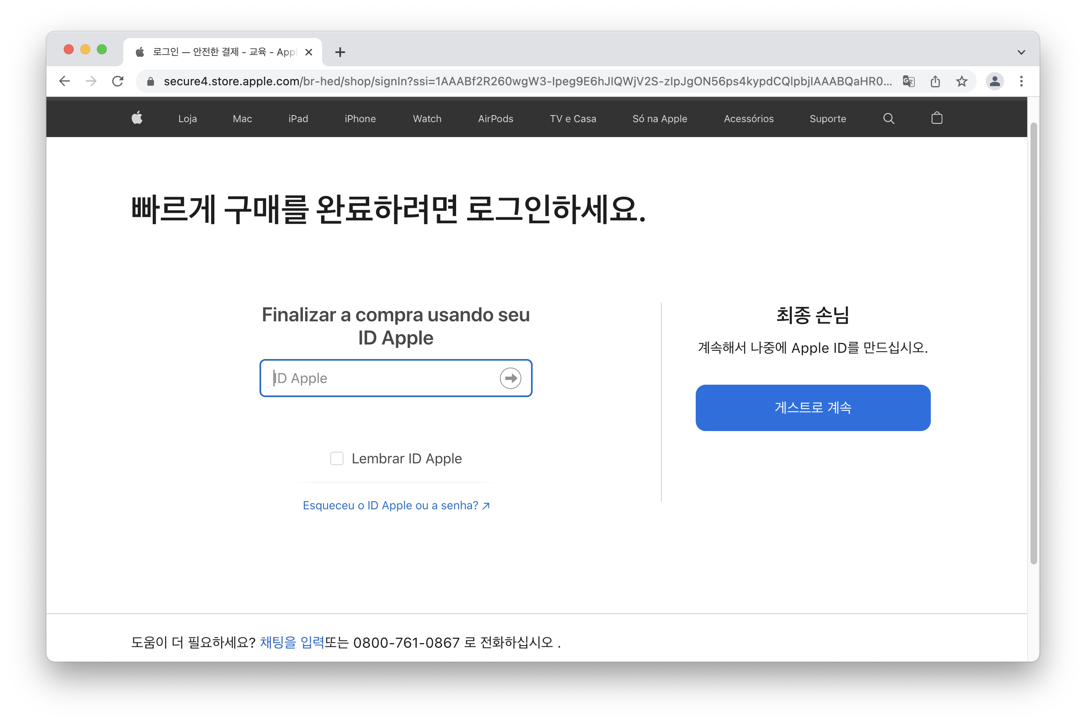The height and width of the screenshot is (723, 1086).
Task: Click the browser forward arrow
Action: point(91,81)
